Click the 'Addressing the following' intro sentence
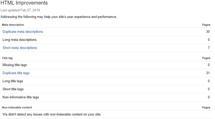 click(x=59, y=17)
